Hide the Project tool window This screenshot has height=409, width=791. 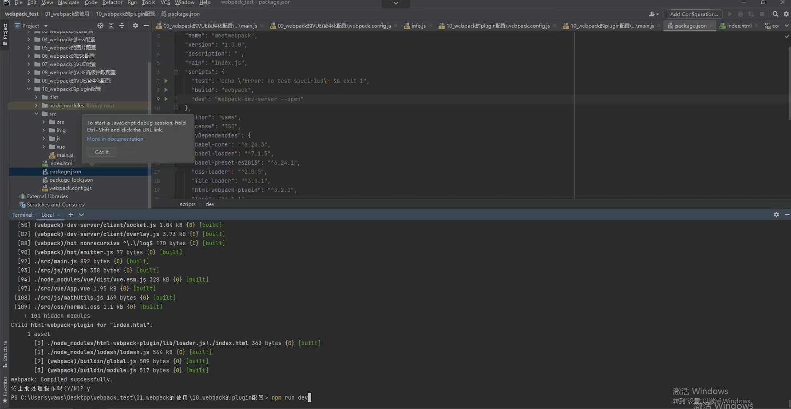point(146,26)
